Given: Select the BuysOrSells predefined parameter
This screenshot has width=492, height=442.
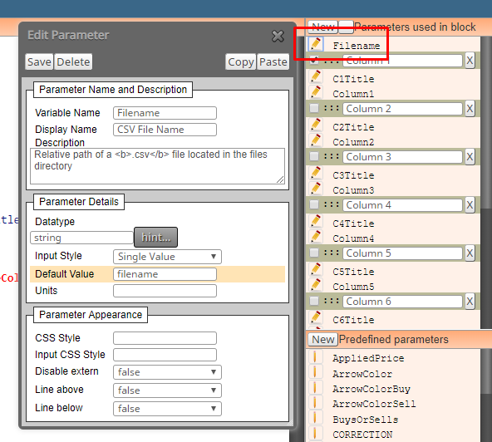Looking at the screenshot, I should point(365,420).
